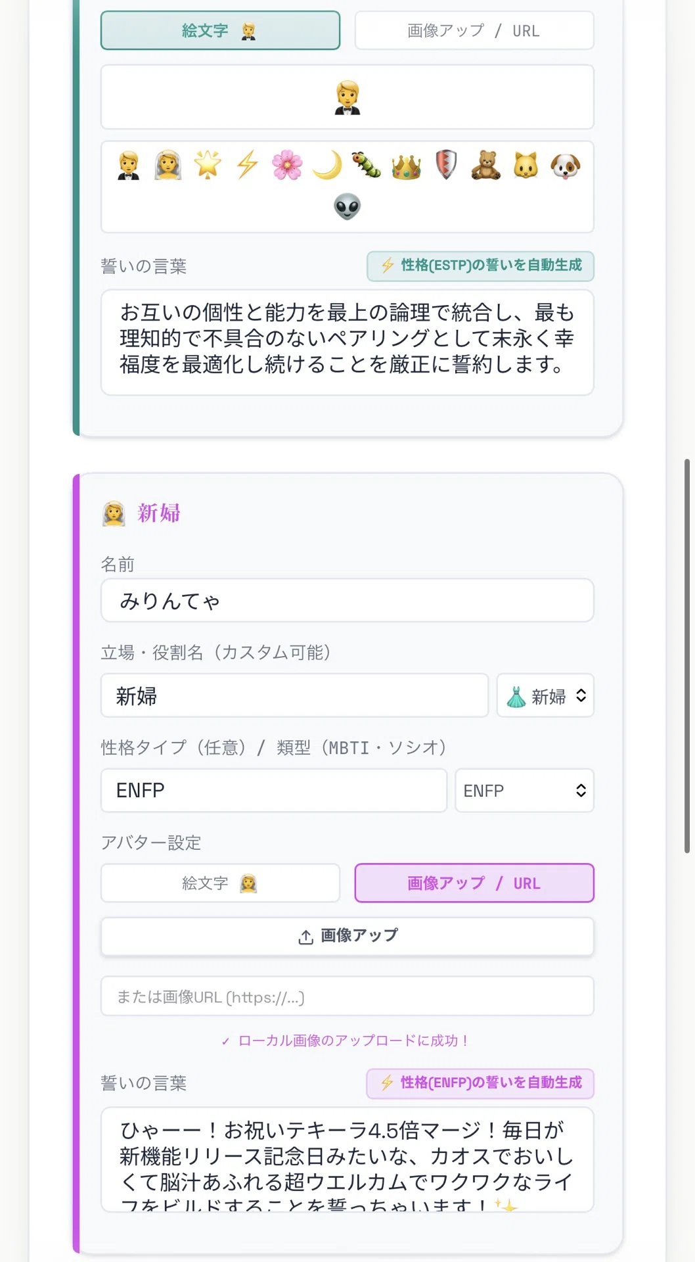The height and width of the screenshot is (1262, 695).
Task: Click the image URL input field
Action: [x=348, y=996]
